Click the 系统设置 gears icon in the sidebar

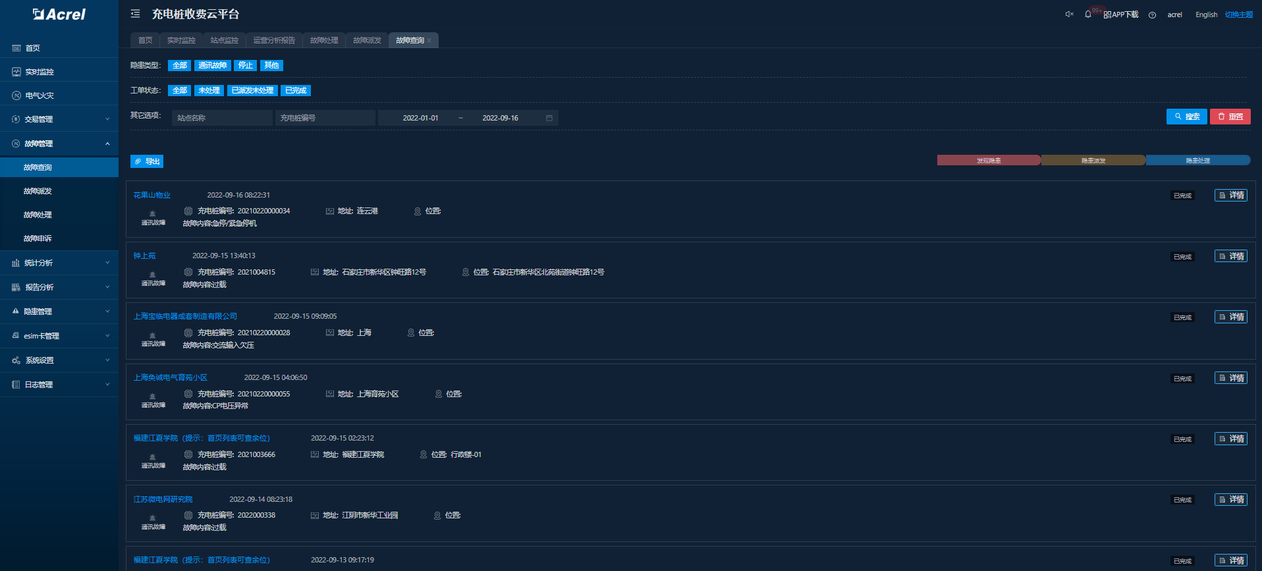point(16,360)
